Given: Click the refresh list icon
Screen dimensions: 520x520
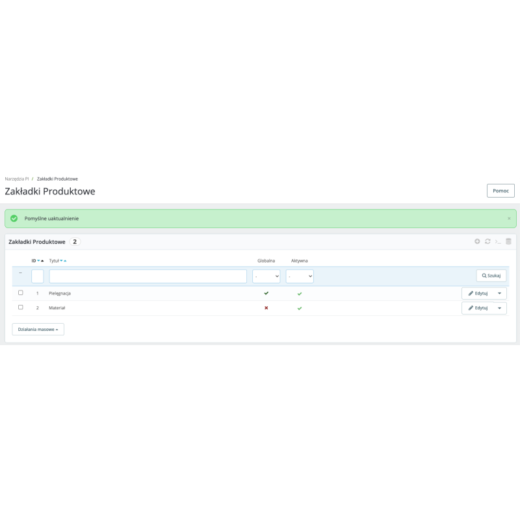Looking at the screenshot, I should pos(487,241).
